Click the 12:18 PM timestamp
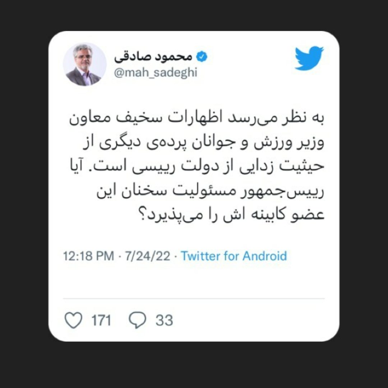388x388 pixels. (88, 256)
